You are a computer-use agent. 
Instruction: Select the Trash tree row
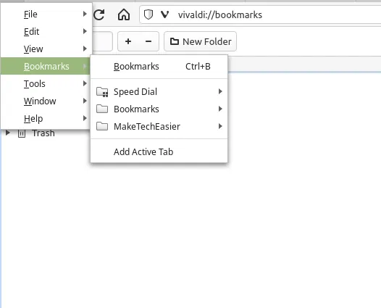point(43,133)
